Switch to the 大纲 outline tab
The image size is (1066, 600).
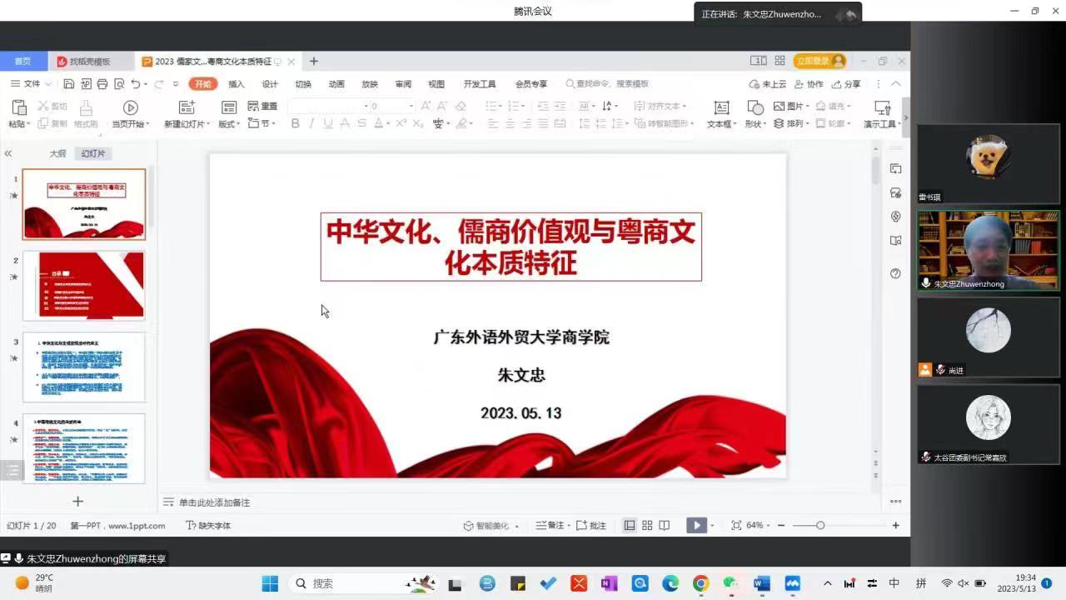[57, 153]
